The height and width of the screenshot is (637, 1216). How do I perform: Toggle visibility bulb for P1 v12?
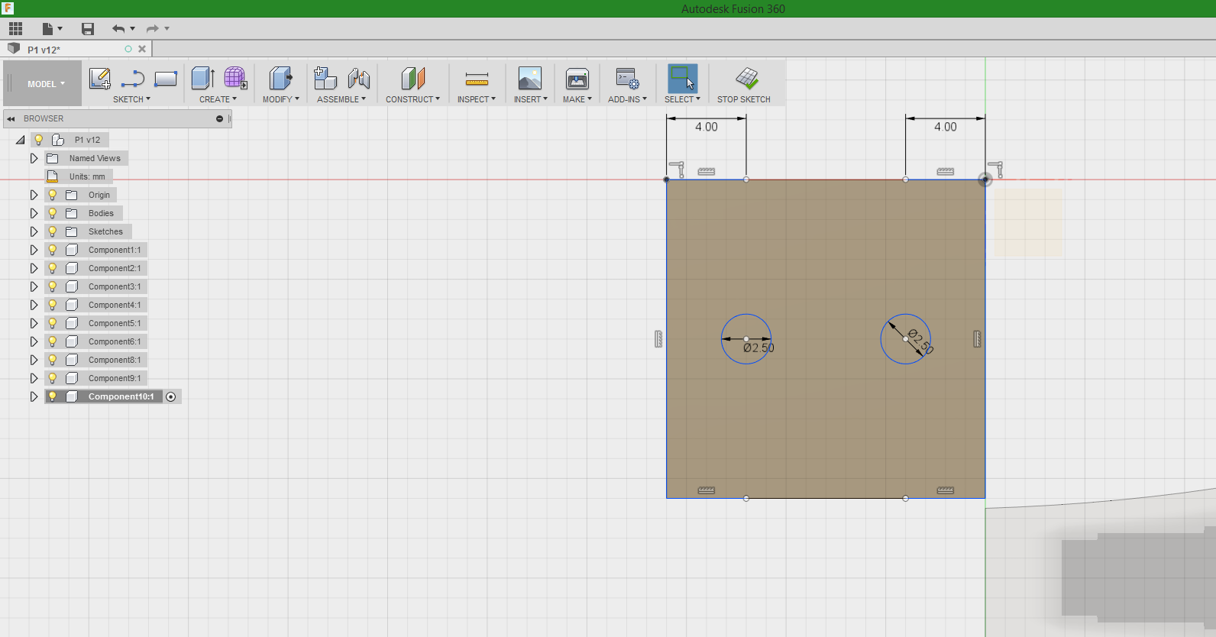coord(38,140)
